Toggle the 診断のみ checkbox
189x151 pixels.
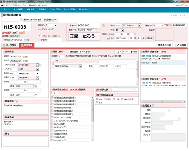pyautogui.click(x=19, y=36)
